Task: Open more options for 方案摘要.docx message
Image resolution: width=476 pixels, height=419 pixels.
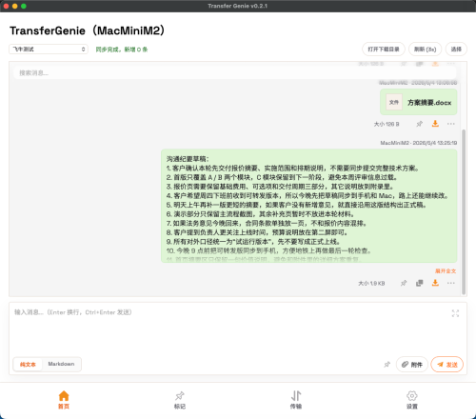Action: (x=451, y=124)
